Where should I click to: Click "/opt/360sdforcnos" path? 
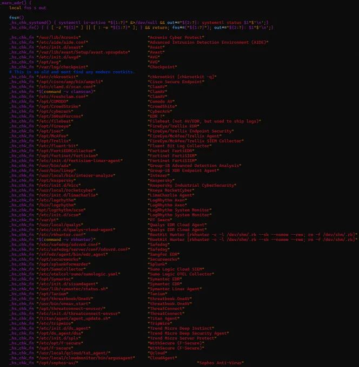click(59, 116)
